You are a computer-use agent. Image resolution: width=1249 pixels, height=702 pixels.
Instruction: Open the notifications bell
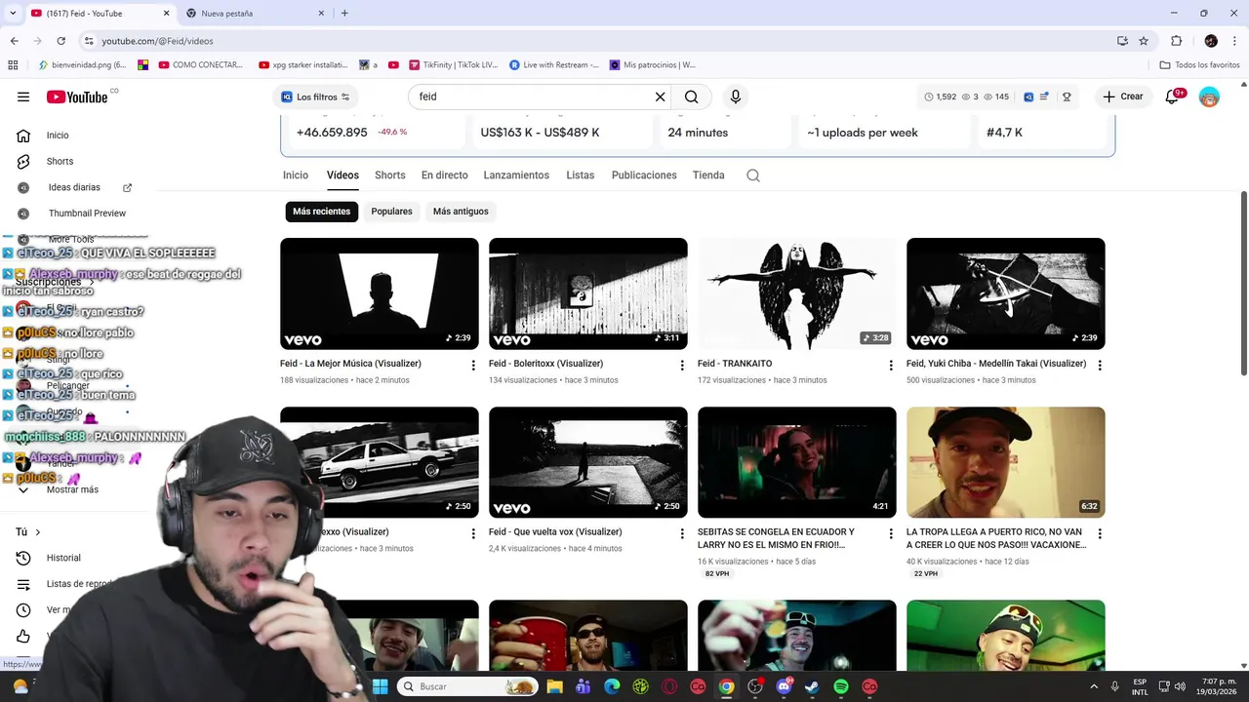(1172, 97)
